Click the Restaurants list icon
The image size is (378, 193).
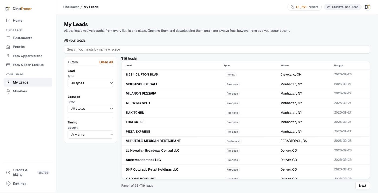(8, 38)
